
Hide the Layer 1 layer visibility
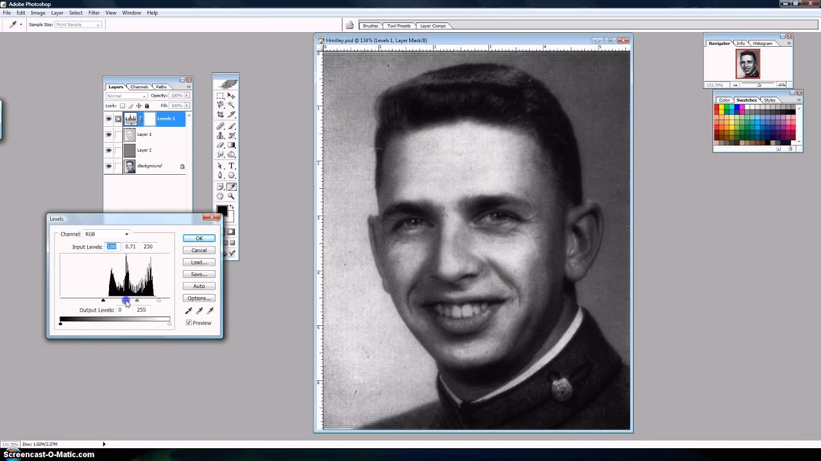[x=108, y=134]
